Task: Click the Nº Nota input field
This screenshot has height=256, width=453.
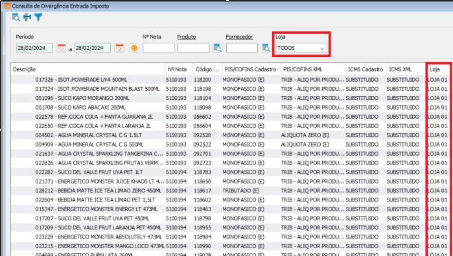Action: (159, 48)
